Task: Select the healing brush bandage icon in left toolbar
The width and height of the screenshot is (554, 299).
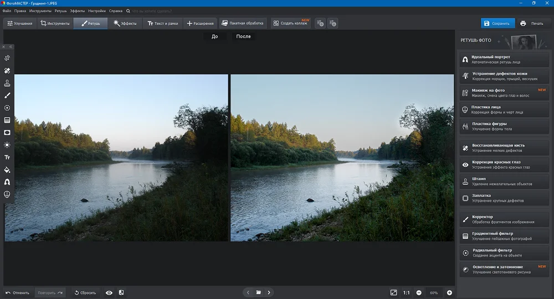Action: pos(7,71)
